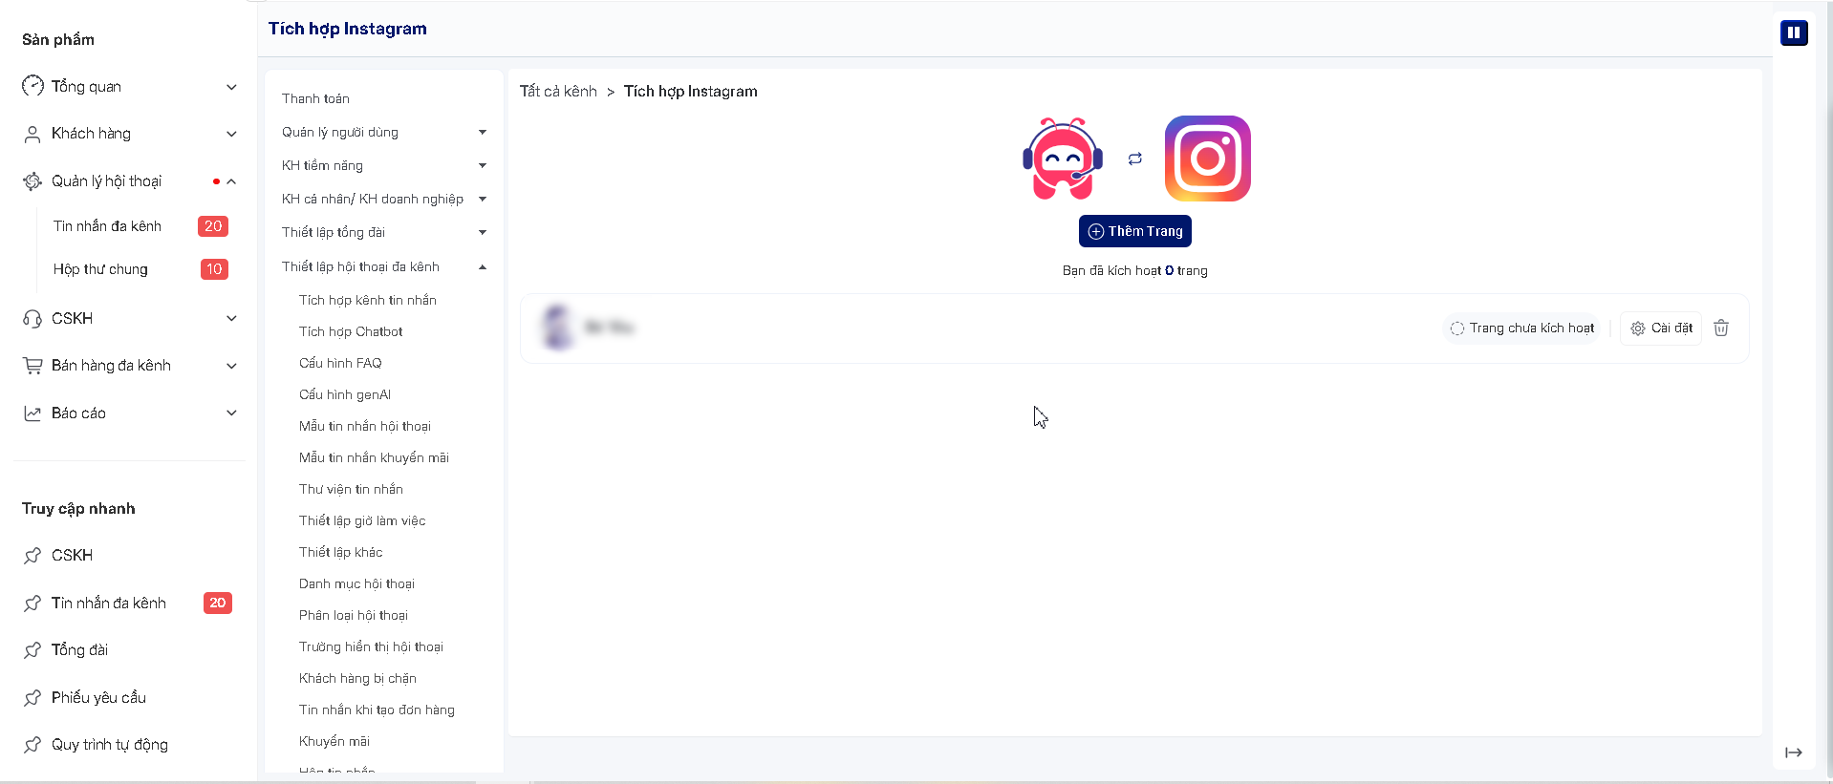1833x784 pixels.
Task: Open Mẫu tin nhắn khuyến mãi
Action: click(x=374, y=457)
